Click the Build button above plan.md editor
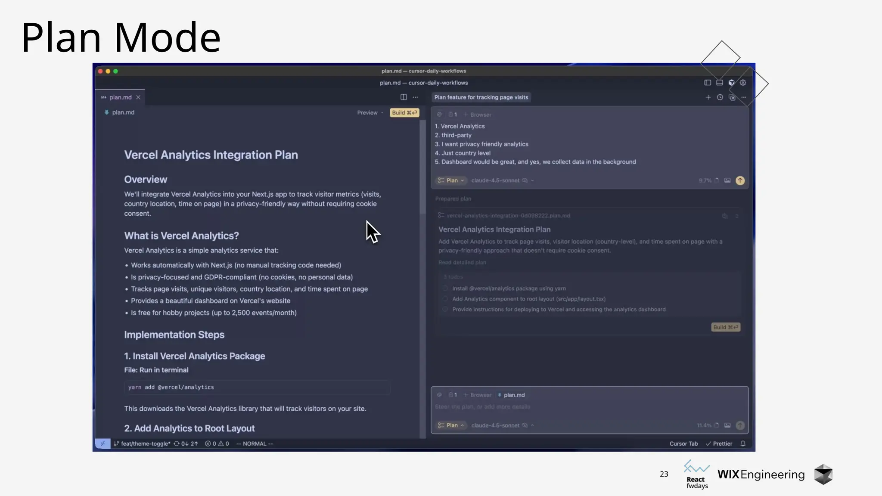This screenshot has height=496, width=882. point(404,113)
